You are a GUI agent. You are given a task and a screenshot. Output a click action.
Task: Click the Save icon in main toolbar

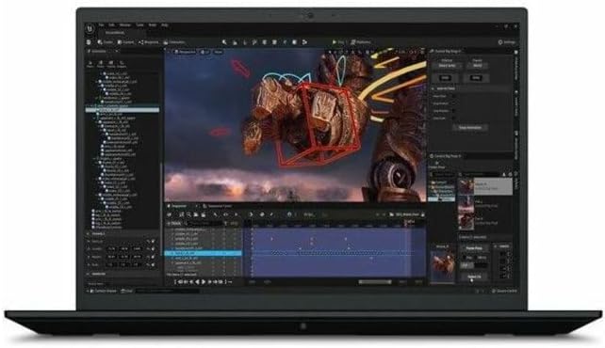[90, 42]
